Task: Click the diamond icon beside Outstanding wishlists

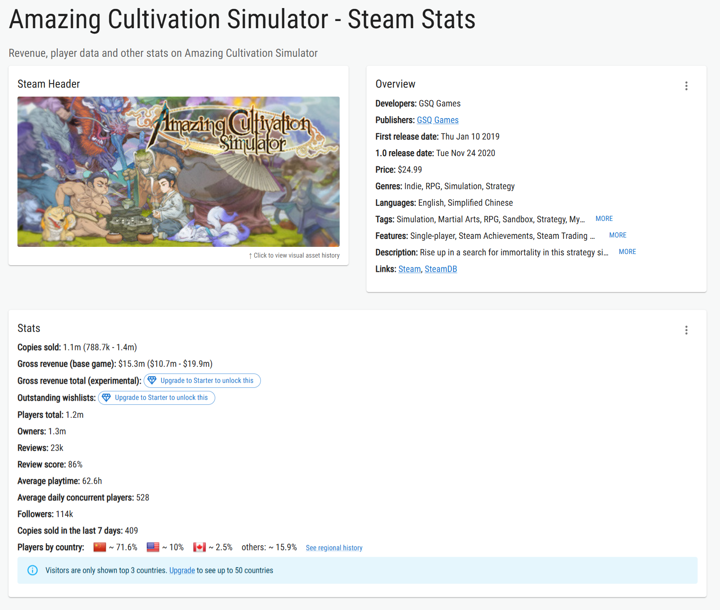Action: point(107,397)
